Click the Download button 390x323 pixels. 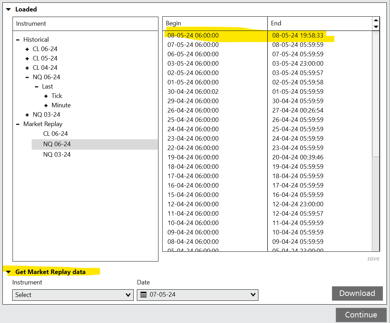point(357,293)
